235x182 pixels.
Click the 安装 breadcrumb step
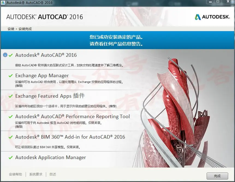[11, 29]
